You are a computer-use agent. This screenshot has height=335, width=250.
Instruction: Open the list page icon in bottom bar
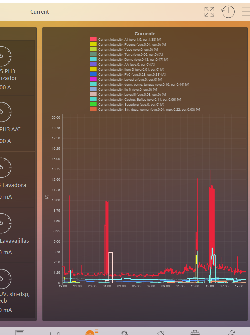click(20, 332)
